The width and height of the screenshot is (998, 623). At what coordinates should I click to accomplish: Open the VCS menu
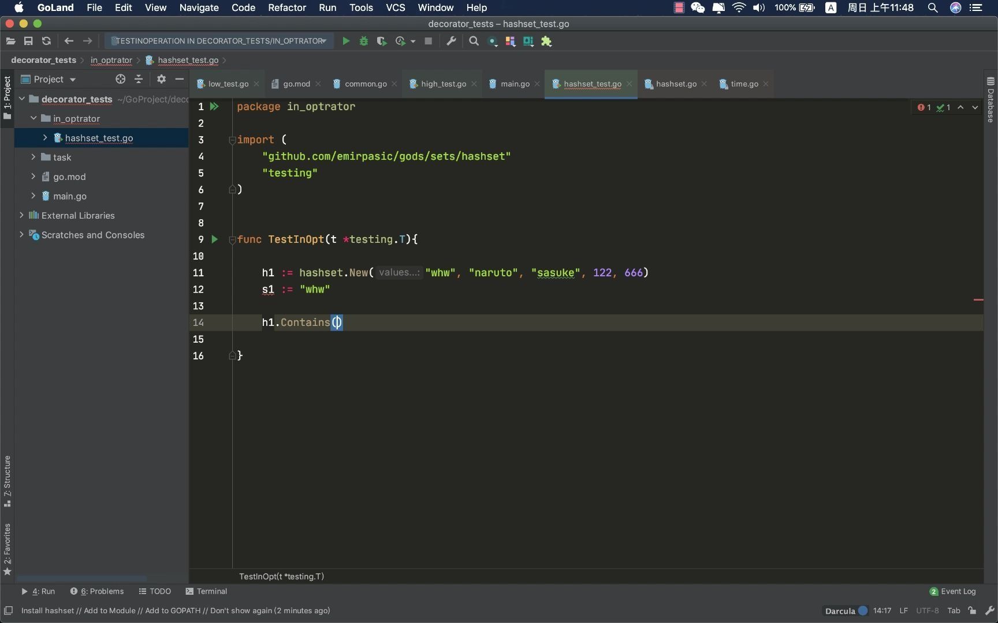[x=396, y=7]
